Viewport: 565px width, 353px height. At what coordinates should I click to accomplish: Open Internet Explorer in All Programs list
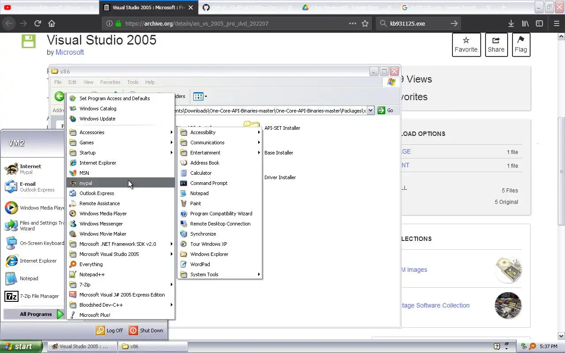tap(121, 163)
